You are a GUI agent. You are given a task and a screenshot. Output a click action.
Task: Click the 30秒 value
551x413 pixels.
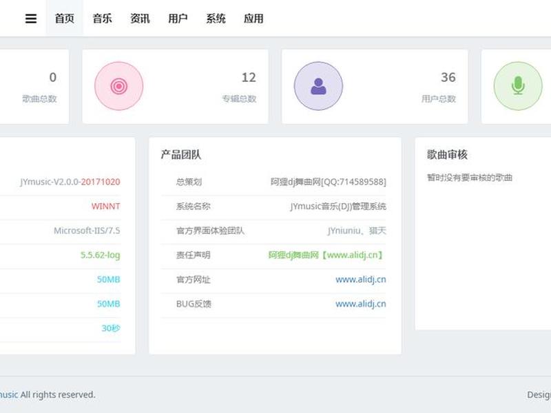111,328
